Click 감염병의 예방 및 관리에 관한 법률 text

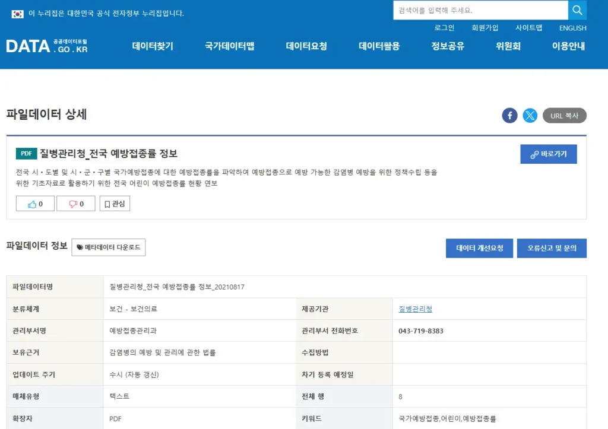(x=163, y=352)
